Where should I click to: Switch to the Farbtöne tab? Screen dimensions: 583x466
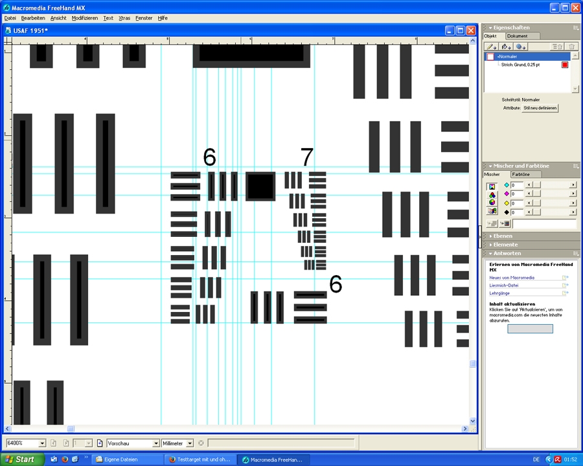(x=521, y=175)
